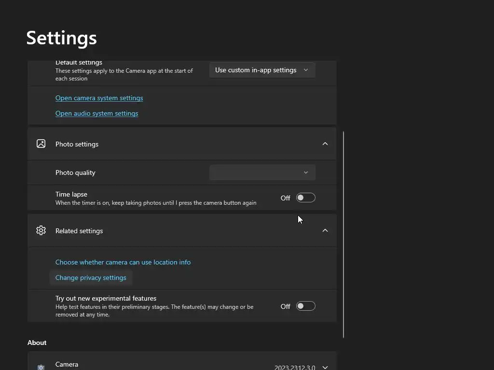Click the Camera app icon under About
This screenshot has height=370, width=494.
41,367
